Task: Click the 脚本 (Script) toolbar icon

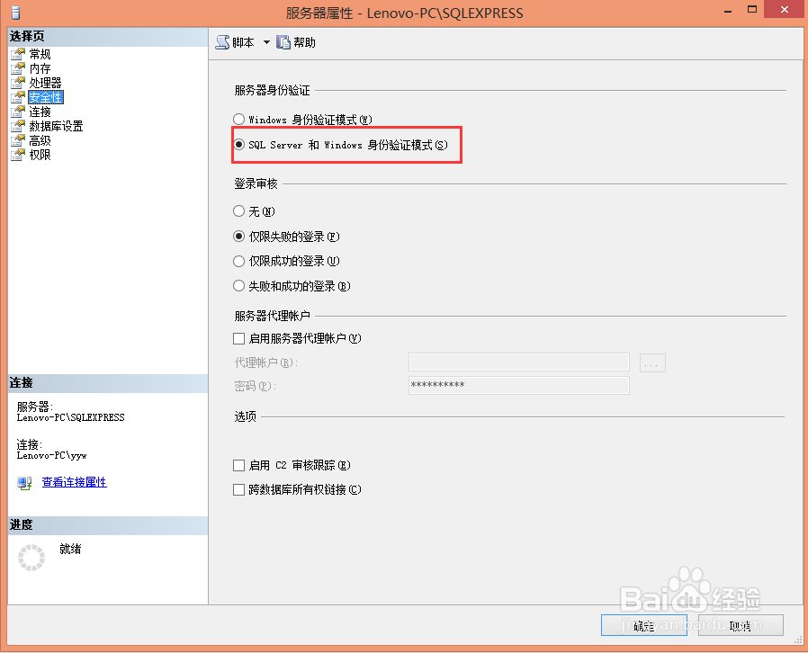Action: 220,41
